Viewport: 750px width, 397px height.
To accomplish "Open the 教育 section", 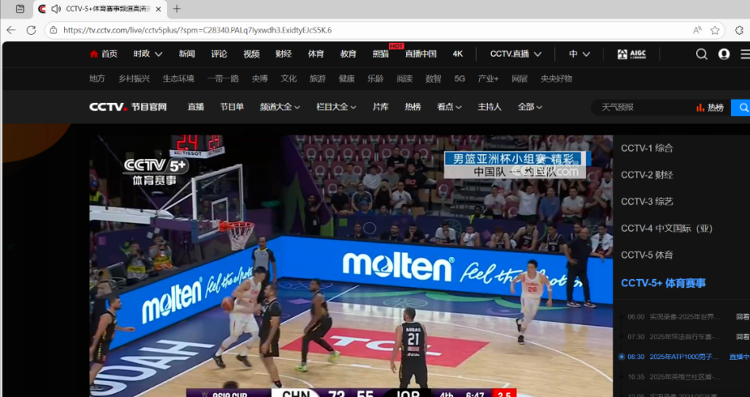I will point(348,54).
